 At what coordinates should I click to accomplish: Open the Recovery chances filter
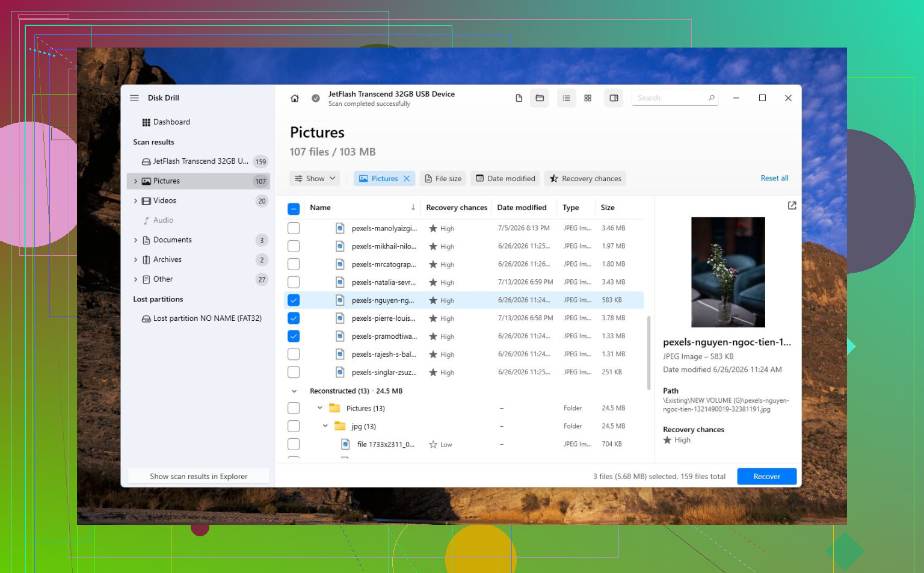point(585,179)
